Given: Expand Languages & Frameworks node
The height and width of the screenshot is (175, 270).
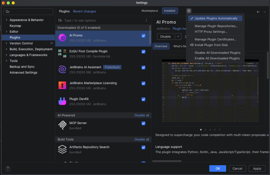Looking at the screenshot, I should pyautogui.click(x=6, y=55).
